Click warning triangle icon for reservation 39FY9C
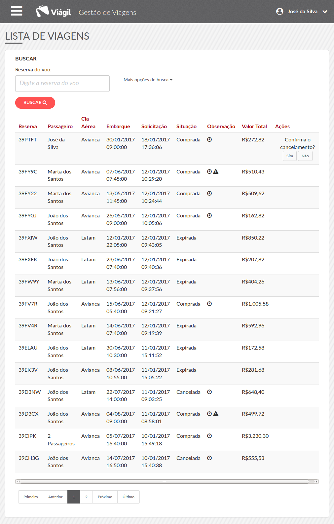The image size is (334, 524). pos(216,171)
